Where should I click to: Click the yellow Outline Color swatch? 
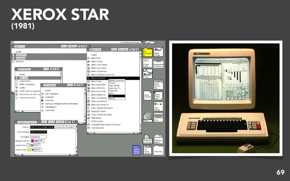point(29,150)
